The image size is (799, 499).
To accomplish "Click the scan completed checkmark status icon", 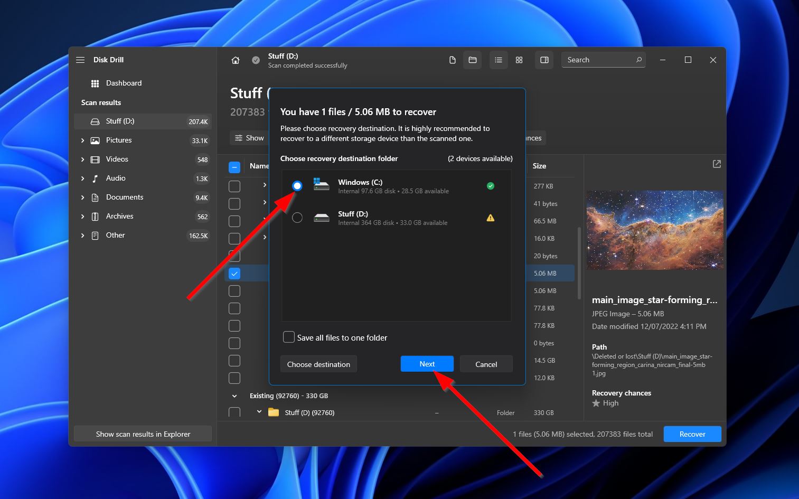I will point(256,60).
